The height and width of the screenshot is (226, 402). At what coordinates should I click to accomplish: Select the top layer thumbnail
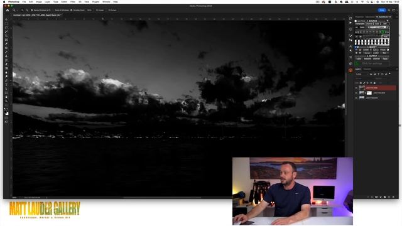point(362,88)
